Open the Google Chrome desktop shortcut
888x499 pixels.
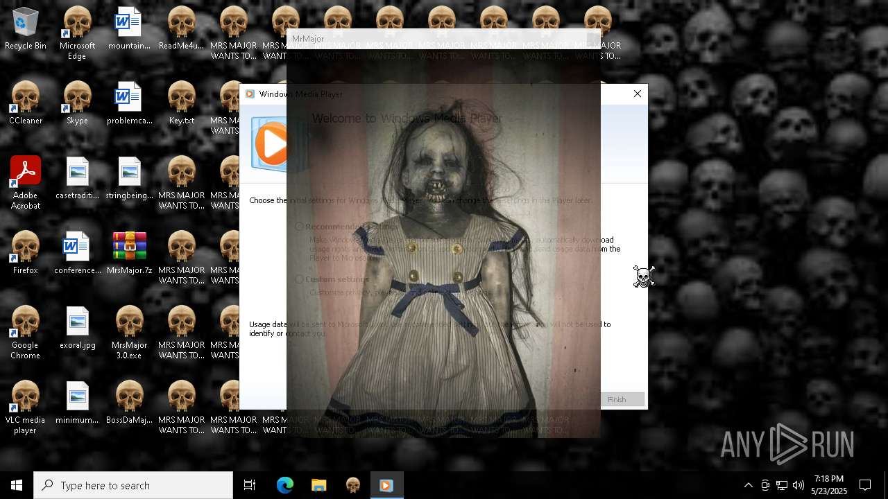(25, 333)
